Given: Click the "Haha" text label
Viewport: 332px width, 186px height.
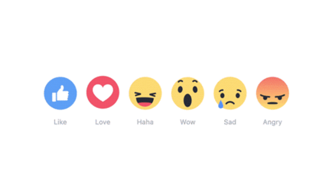Looking at the screenshot, I should pos(145,122).
